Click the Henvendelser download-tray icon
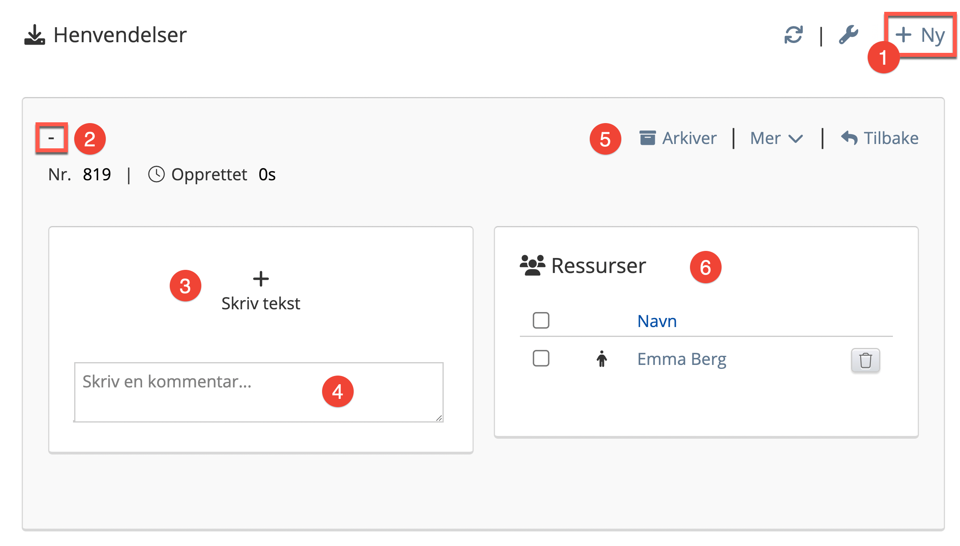 (x=35, y=35)
